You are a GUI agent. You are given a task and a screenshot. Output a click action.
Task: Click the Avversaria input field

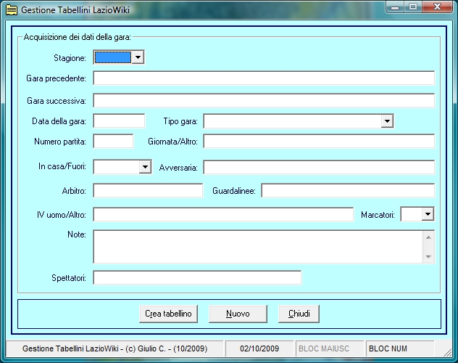pos(318,168)
